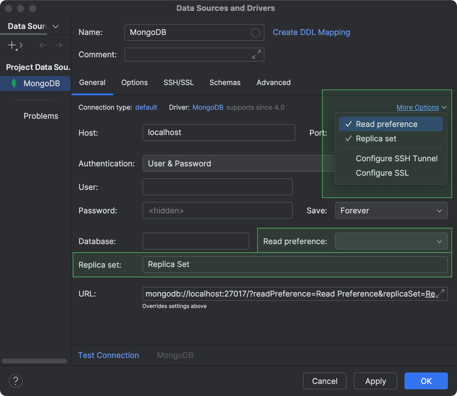Click the forward arrow in sidebar toolbar

[58, 45]
